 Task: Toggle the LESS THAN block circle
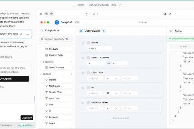(x=88, y=73)
